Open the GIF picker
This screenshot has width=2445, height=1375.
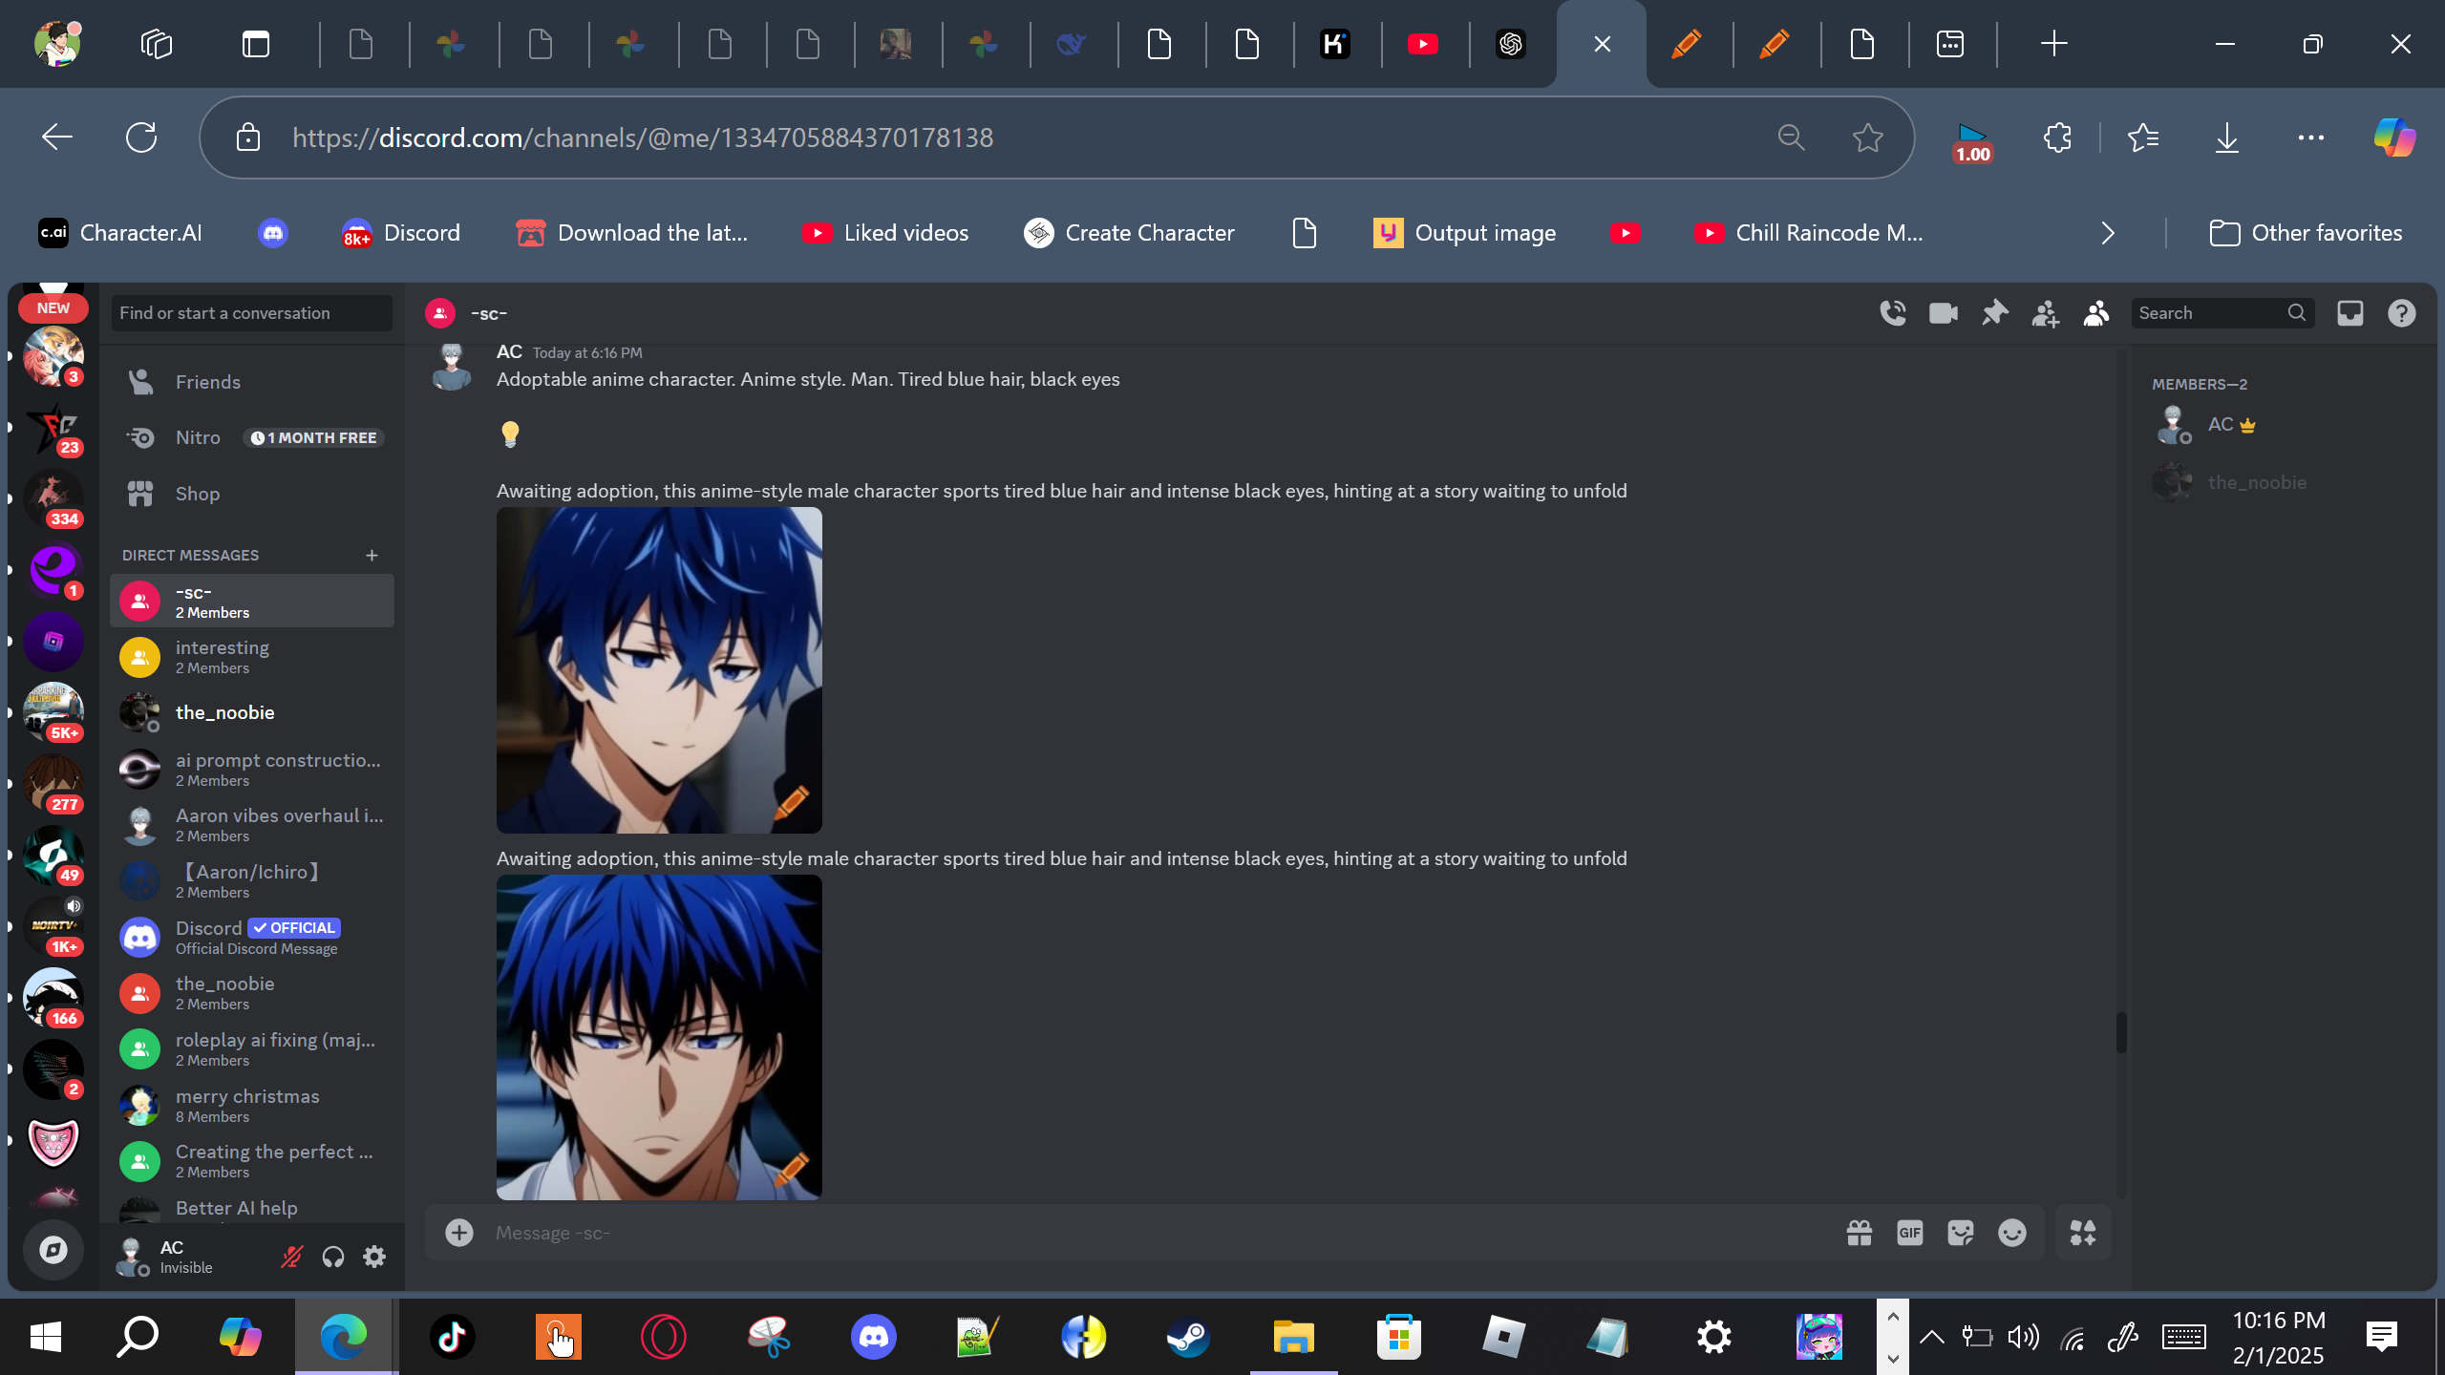tap(1909, 1233)
